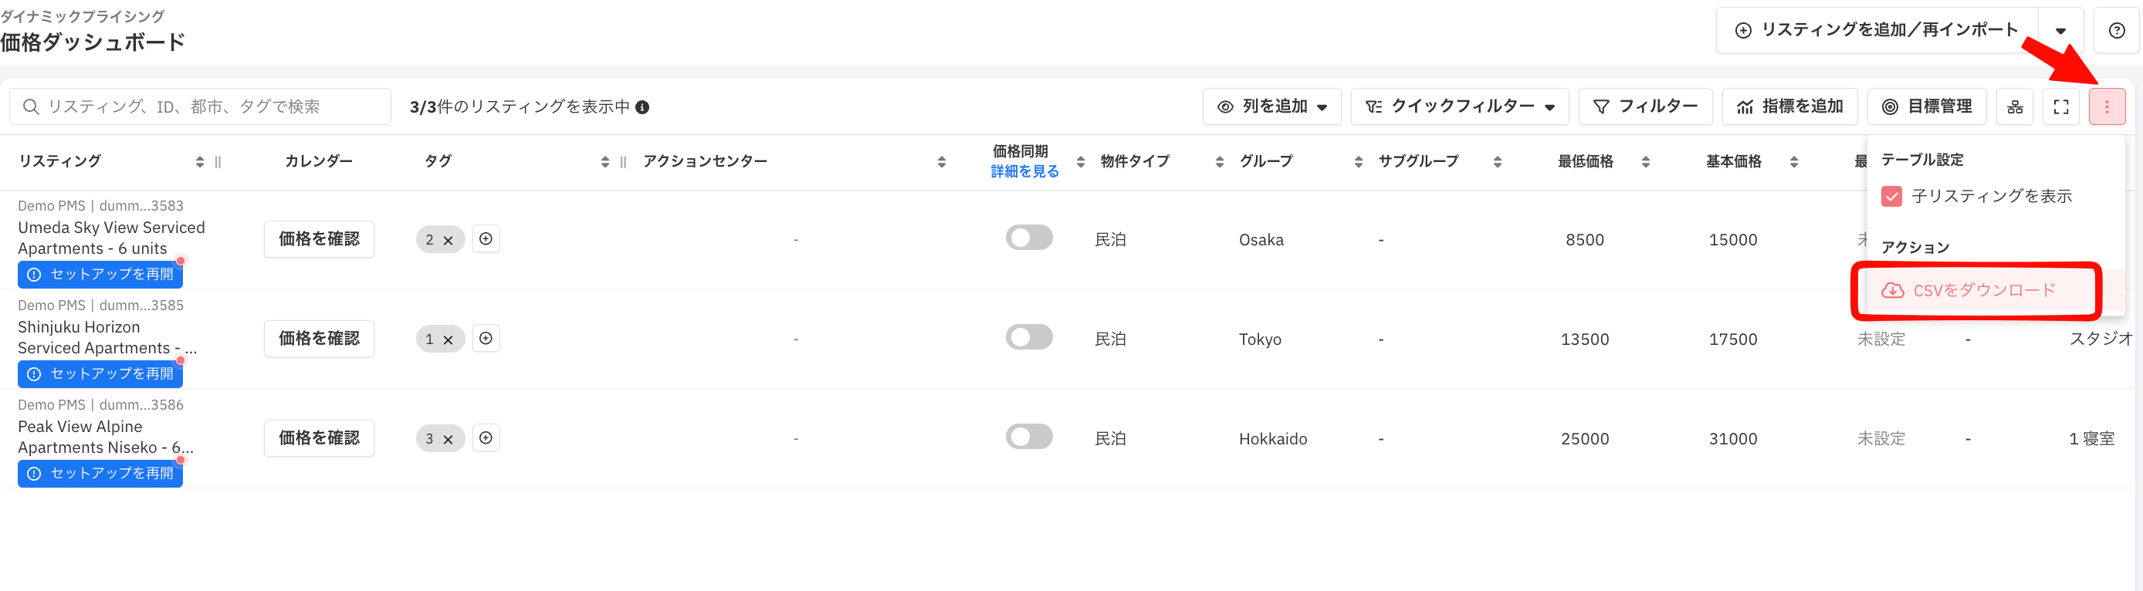The height and width of the screenshot is (591, 2143).
Task: Remove tag 3 from Peak View listing
Action: pyautogui.click(x=448, y=440)
